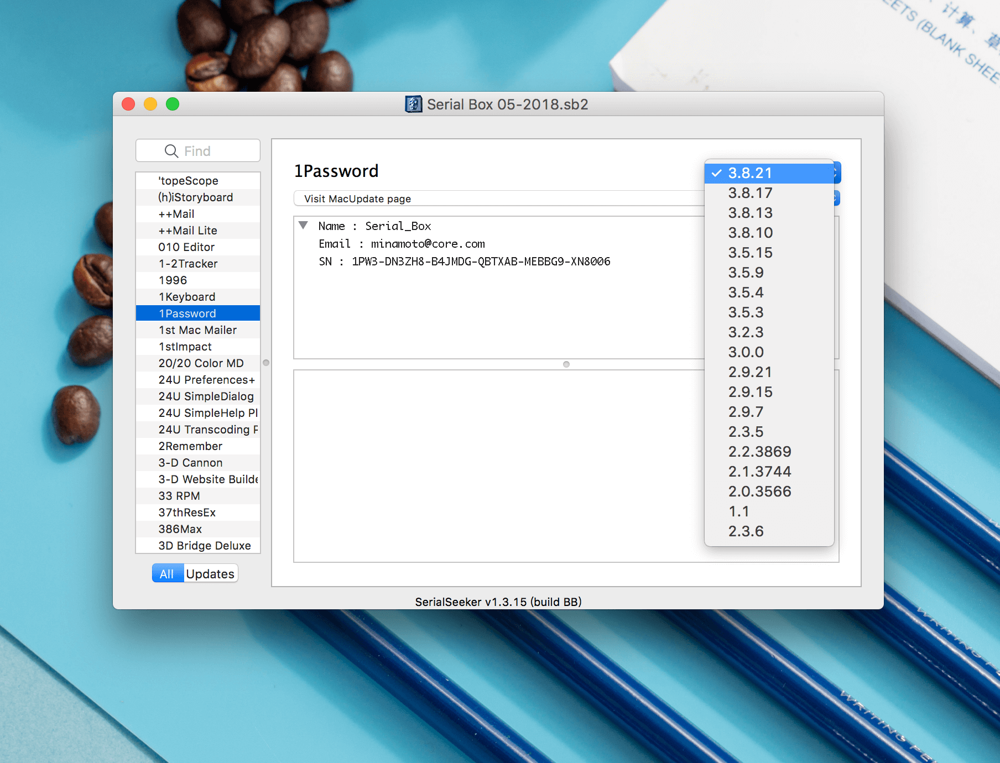This screenshot has width=1000, height=763.
Task: Select version 2.9.21 entry
Action: tap(769, 372)
